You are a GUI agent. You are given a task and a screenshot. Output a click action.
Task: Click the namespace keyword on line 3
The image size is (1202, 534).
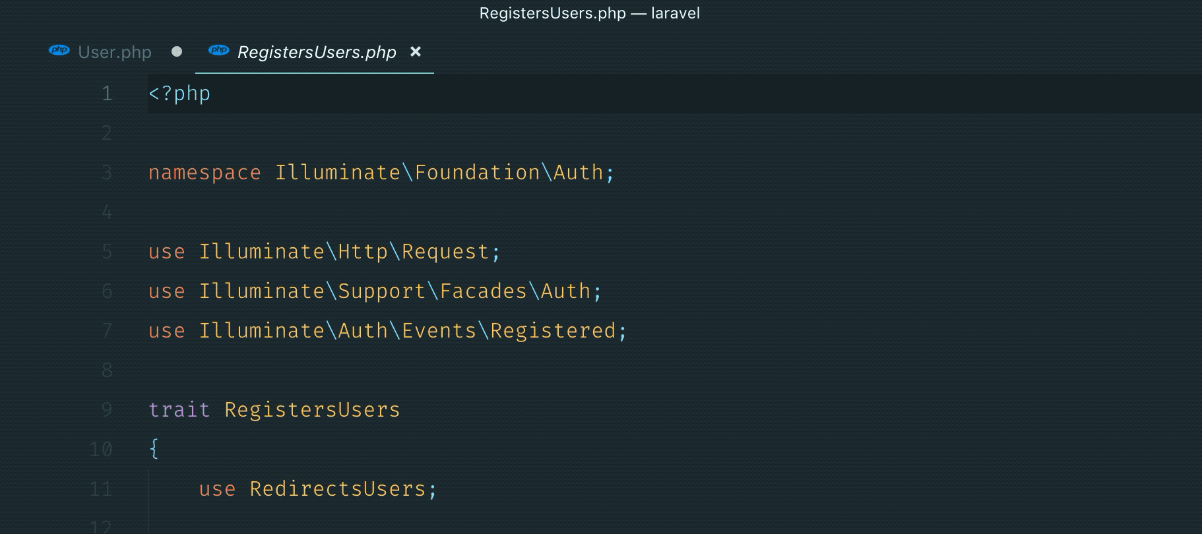click(x=205, y=173)
